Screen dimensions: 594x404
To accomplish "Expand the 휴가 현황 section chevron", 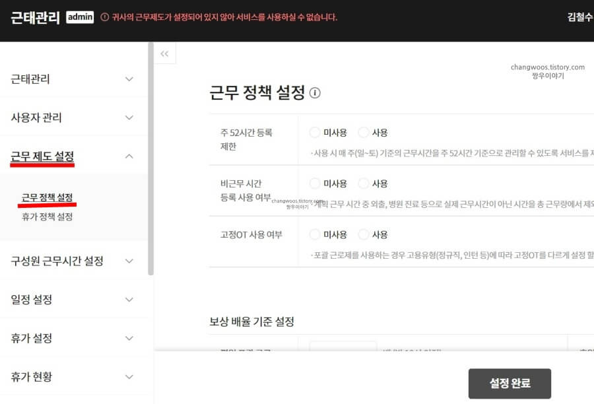I will coord(129,377).
